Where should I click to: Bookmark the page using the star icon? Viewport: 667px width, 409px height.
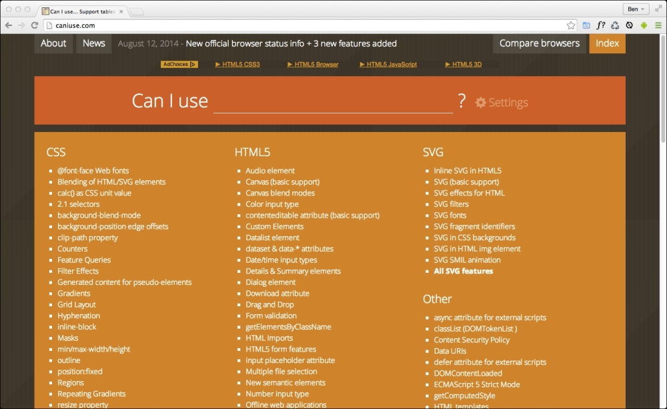point(571,25)
